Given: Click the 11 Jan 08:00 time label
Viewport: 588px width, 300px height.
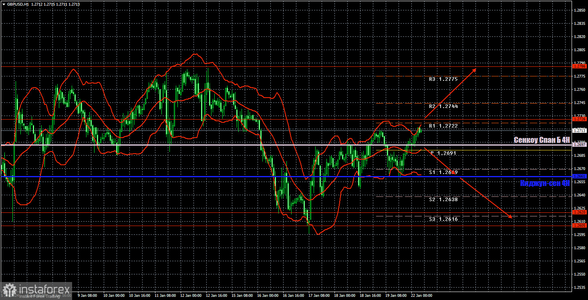Looking at the screenshot, I should coord(165,296).
